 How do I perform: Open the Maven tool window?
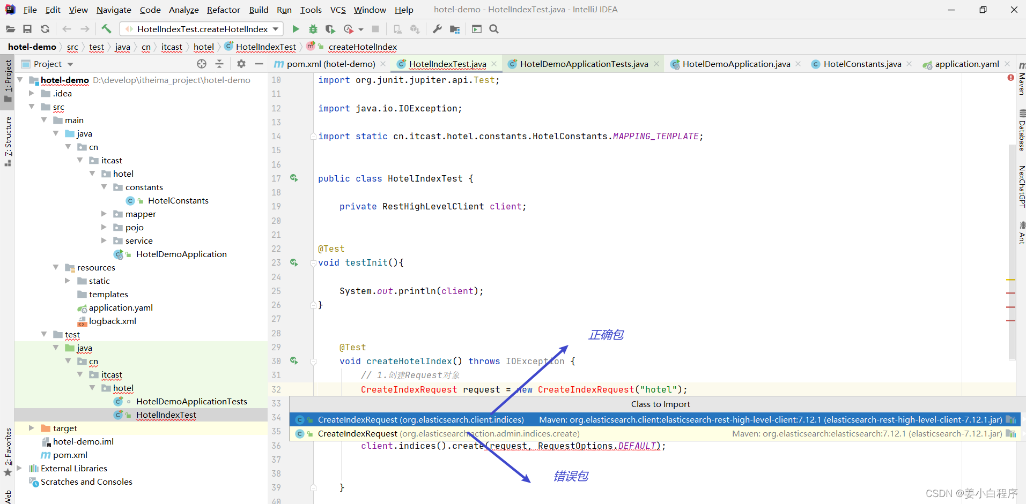coord(1022,79)
